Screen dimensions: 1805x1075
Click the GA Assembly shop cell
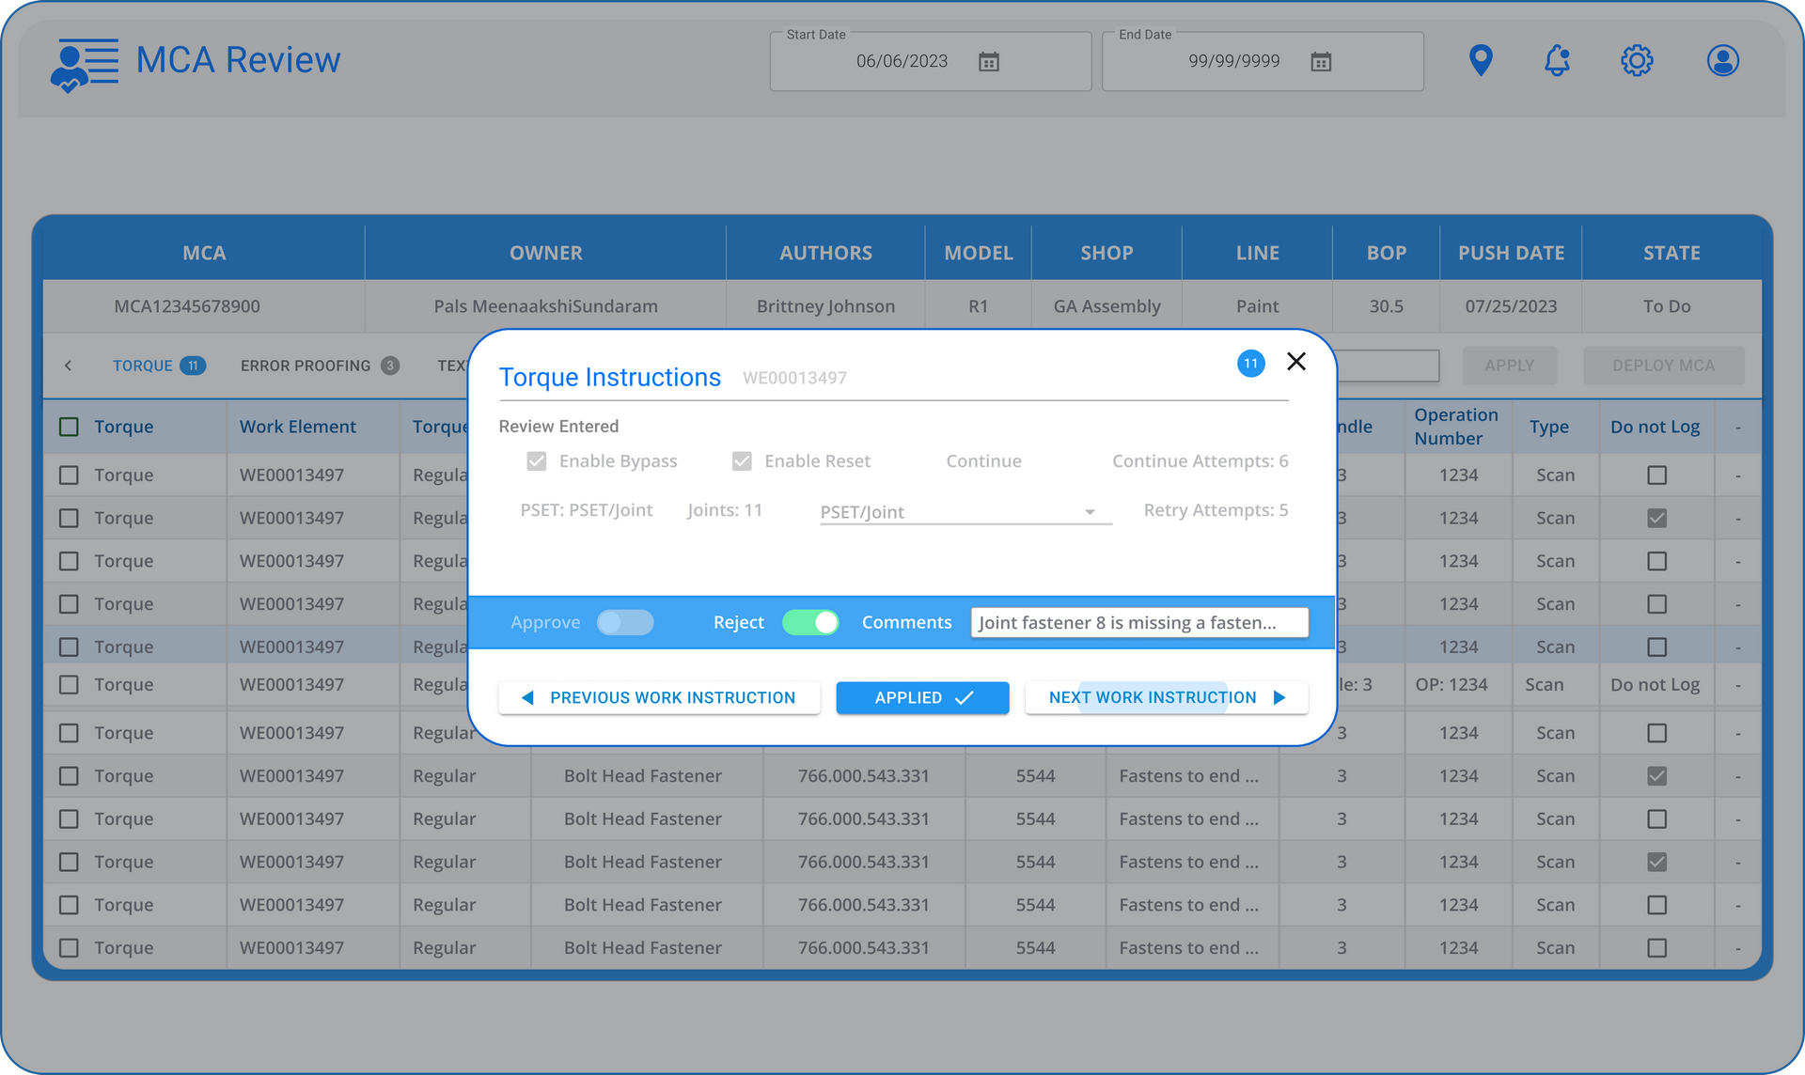click(x=1107, y=306)
